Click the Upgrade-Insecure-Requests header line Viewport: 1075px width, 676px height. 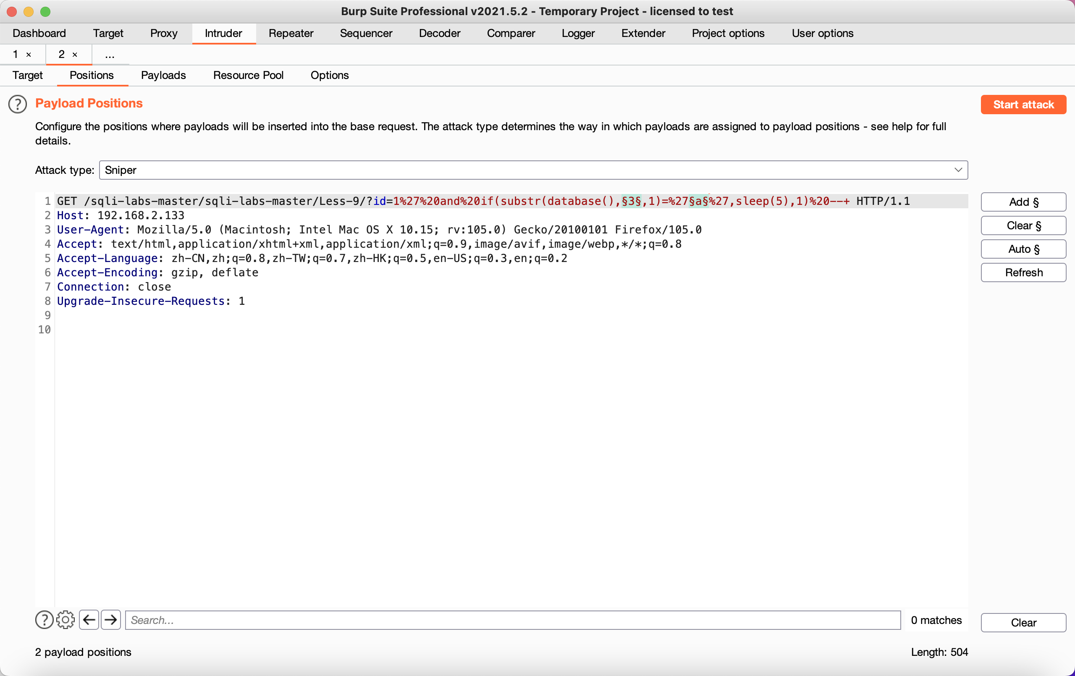[x=151, y=301]
